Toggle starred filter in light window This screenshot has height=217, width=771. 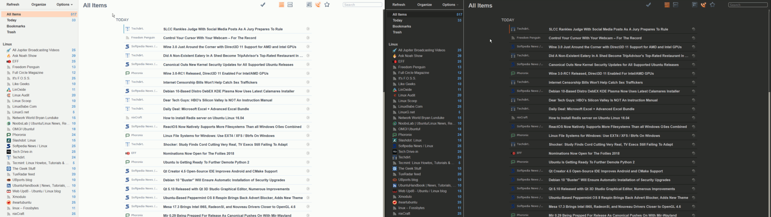327,5
